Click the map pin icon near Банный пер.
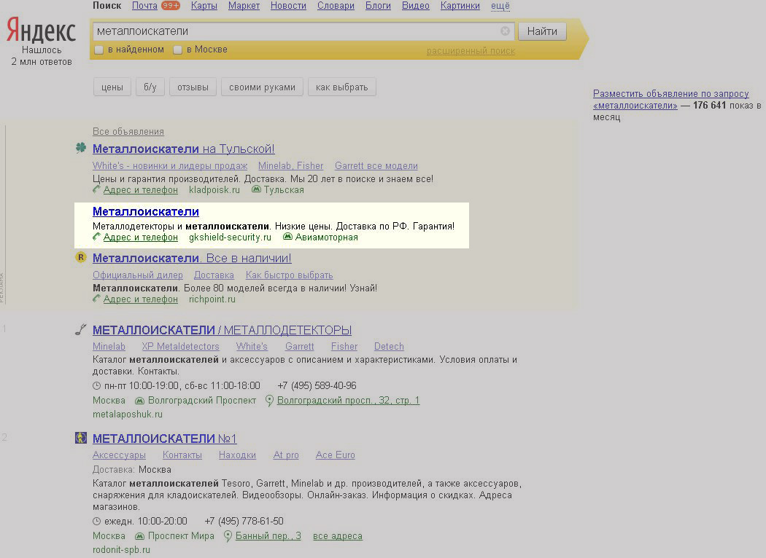The image size is (766, 558). coord(228,536)
